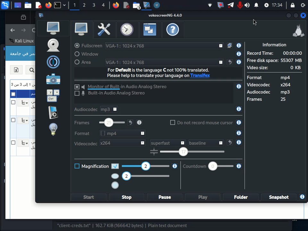Viewport: 308px width, 231px height.
Task: Open the baseline profile dropdown
Action: [x=206, y=143]
